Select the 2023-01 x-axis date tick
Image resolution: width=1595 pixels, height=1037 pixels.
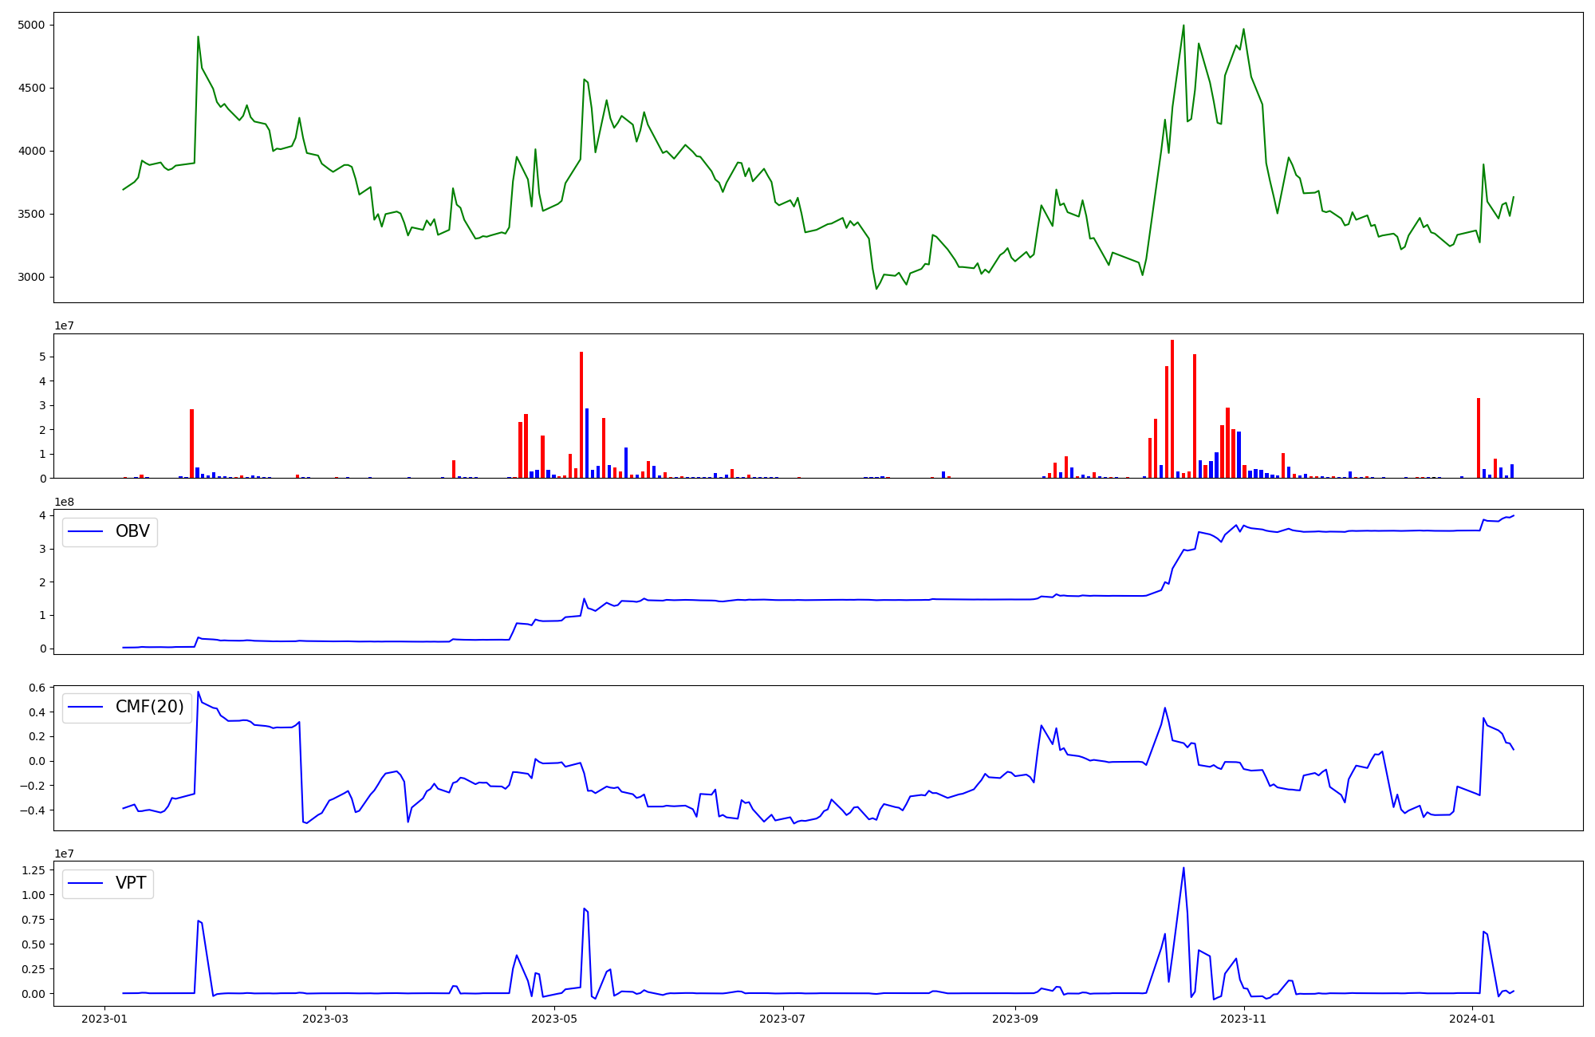pyautogui.click(x=105, y=1019)
